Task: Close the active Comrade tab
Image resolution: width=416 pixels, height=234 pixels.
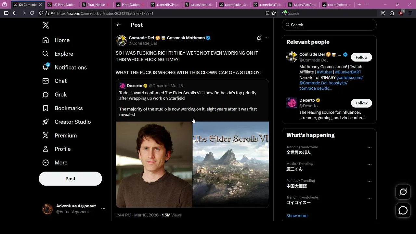Action: [40, 5]
